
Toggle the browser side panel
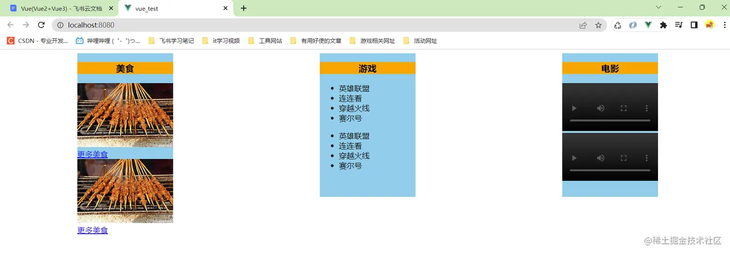(x=694, y=25)
